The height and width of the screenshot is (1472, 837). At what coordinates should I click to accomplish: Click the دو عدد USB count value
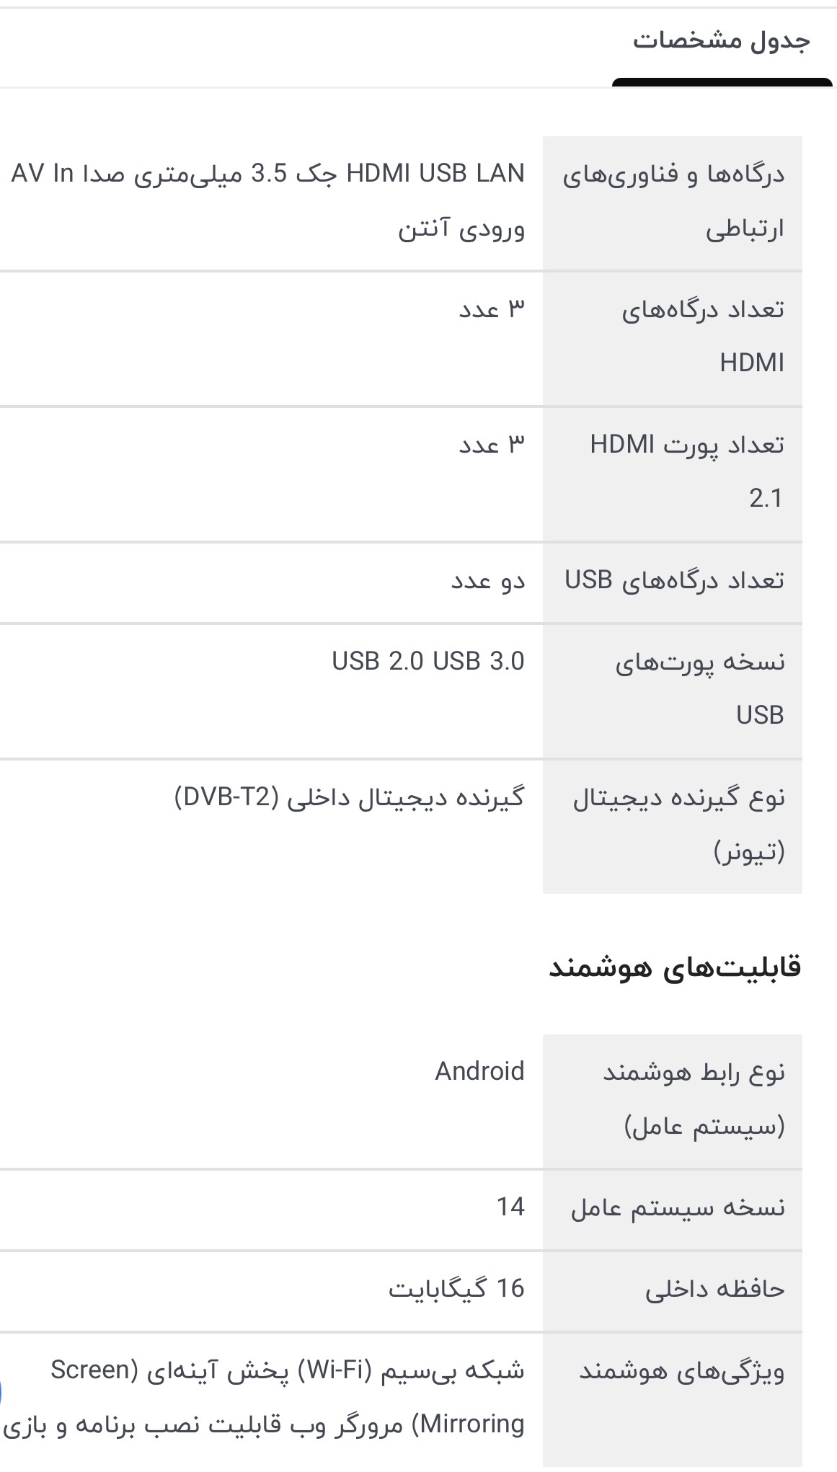click(488, 581)
